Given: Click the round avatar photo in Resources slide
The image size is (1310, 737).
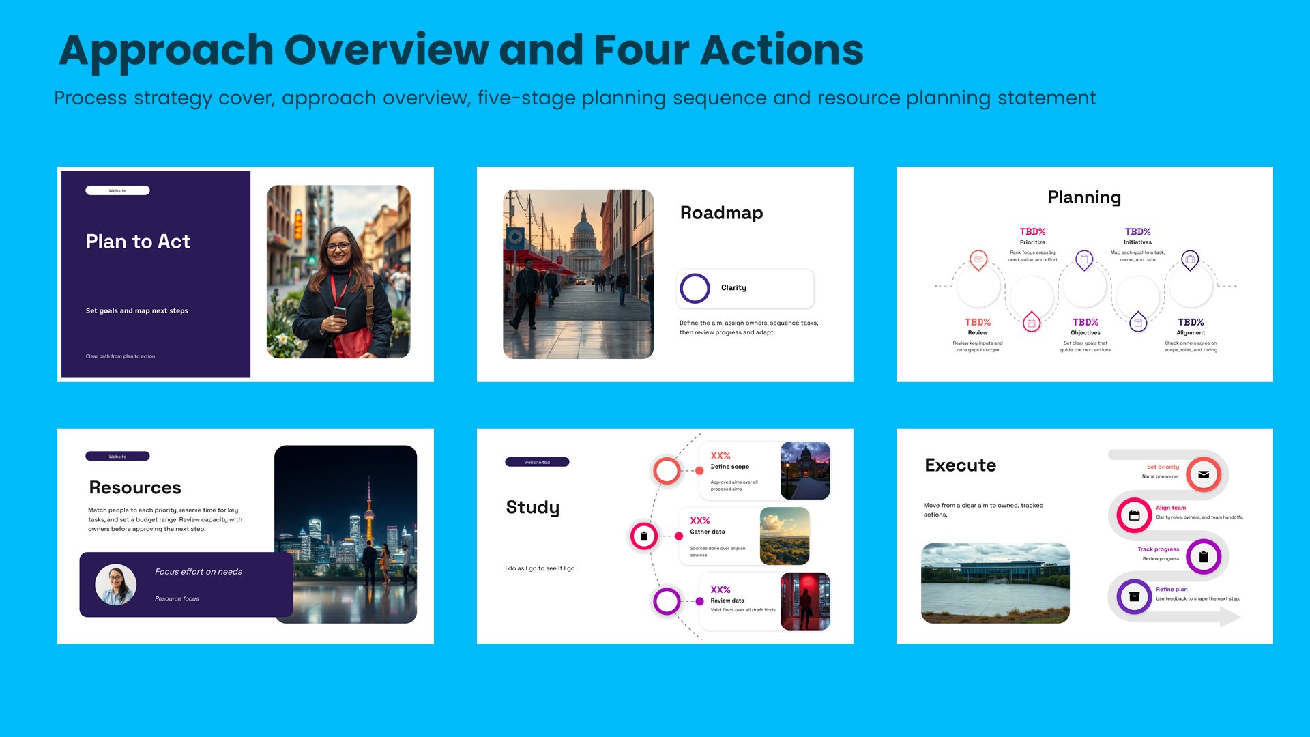Looking at the screenshot, I should pos(116,585).
